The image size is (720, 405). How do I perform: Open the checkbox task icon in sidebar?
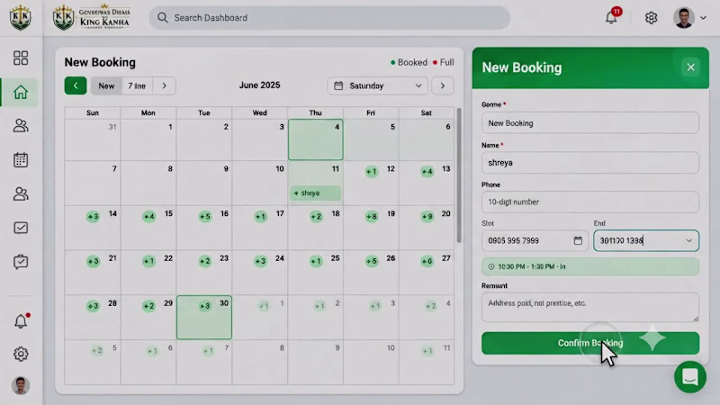coord(21,228)
